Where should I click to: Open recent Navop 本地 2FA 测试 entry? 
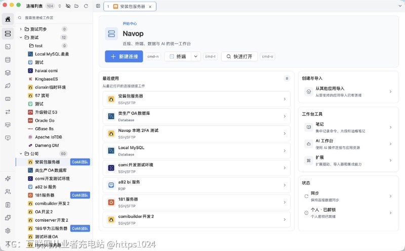[196, 133]
